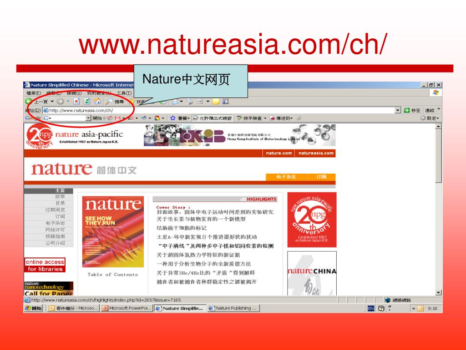Viewport: 466px width, 350px height.
Task: Click the 电子杂志 orange tab
Action: pyautogui.click(x=286, y=177)
